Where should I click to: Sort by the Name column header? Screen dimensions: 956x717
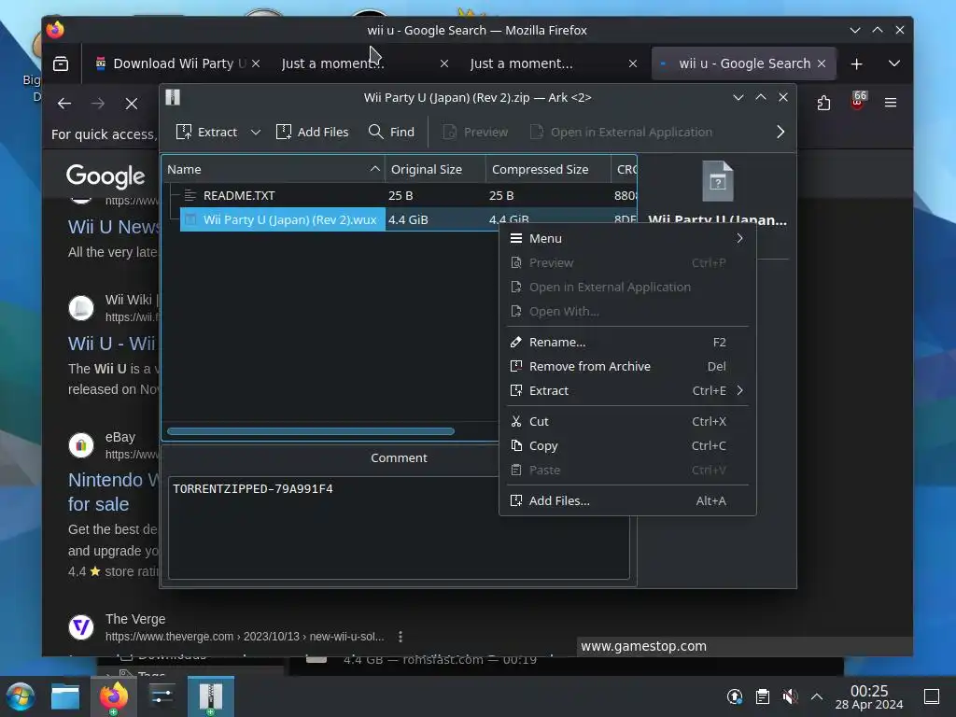coord(274,170)
